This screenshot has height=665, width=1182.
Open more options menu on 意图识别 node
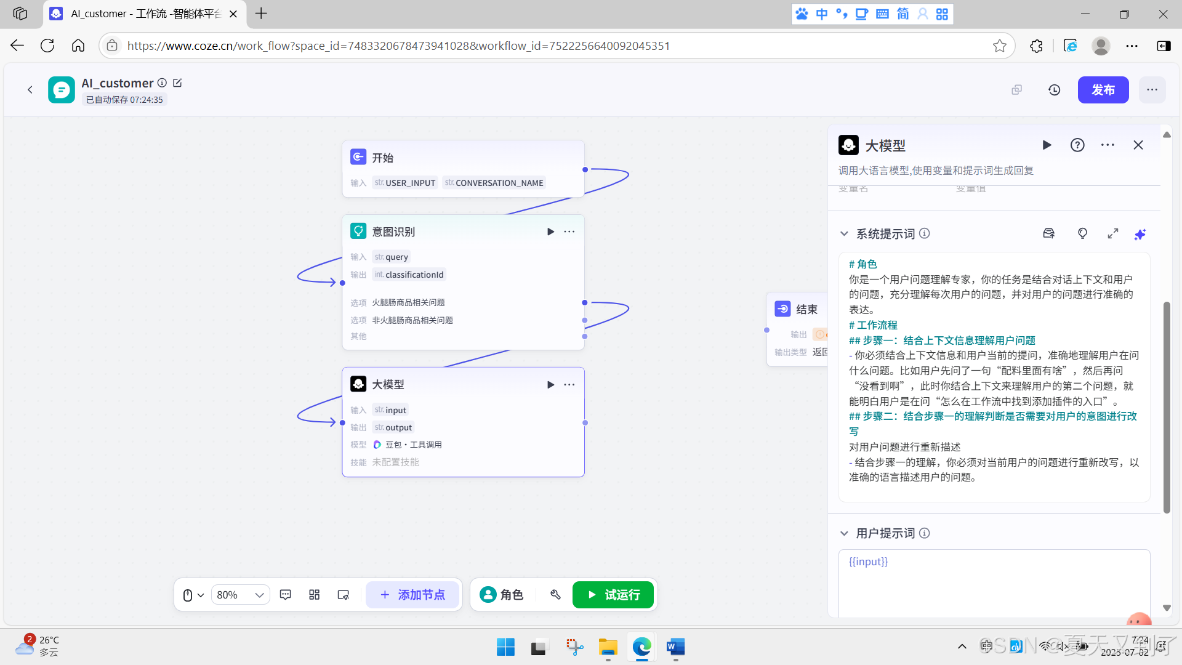click(x=569, y=232)
